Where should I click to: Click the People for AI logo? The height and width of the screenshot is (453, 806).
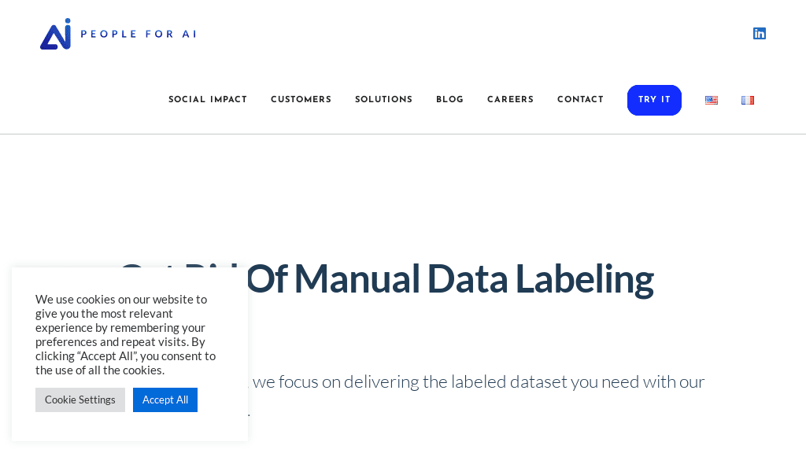point(116,34)
